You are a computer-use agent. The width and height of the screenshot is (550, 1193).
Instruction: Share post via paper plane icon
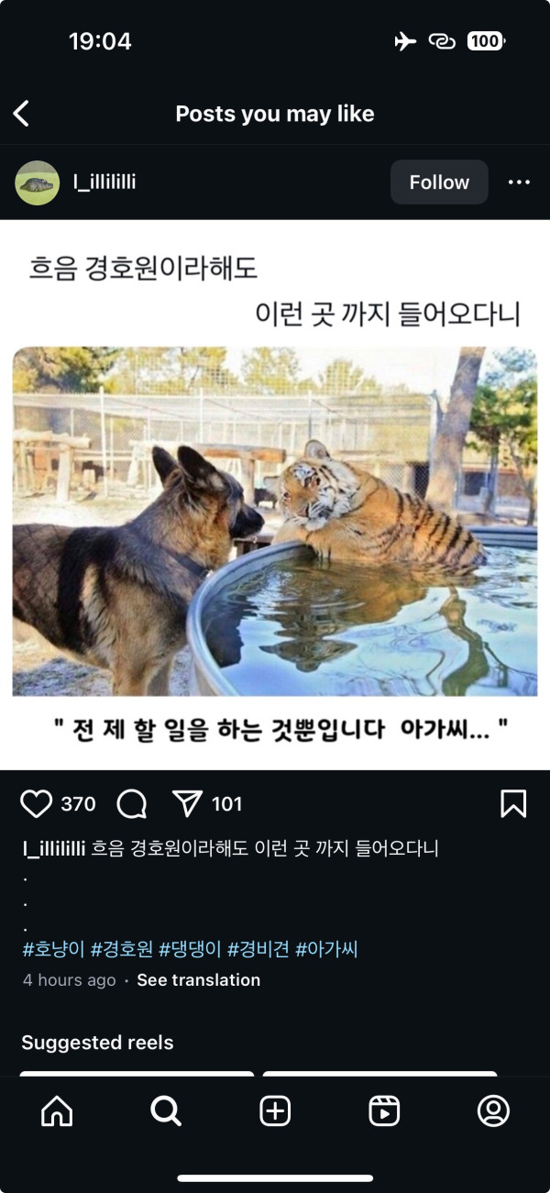click(187, 804)
